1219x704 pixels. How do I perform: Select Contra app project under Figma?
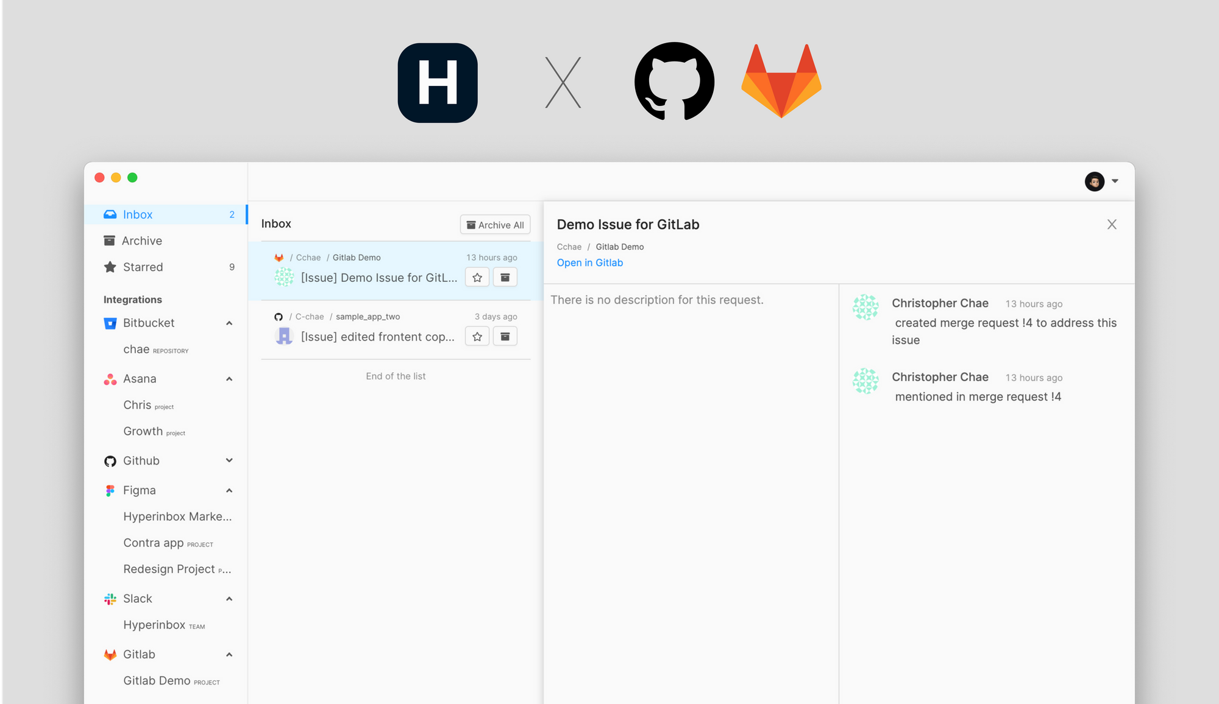(x=168, y=543)
